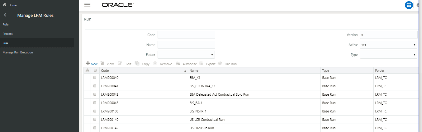Click the Edit pencil icon
The width and height of the screenshot is (422, 132).
tap(120, 63)
